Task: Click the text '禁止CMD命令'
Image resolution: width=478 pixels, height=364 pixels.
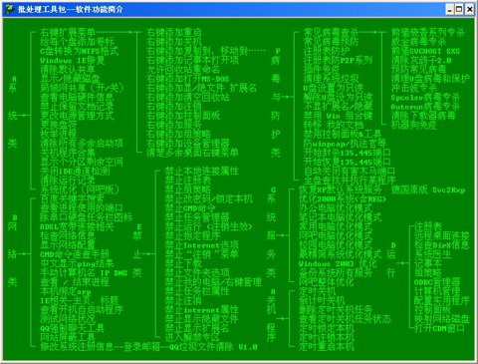Action: click(x=190, y=208)
